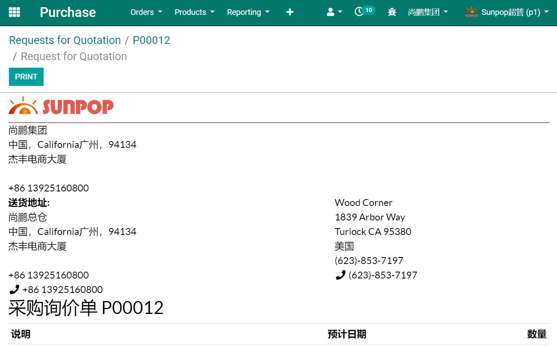Image resolution: width=557 pixels, height=347 pixels.
Task: Open the Reporting menu
Action: pyautogui.click(x=248, y=12)
